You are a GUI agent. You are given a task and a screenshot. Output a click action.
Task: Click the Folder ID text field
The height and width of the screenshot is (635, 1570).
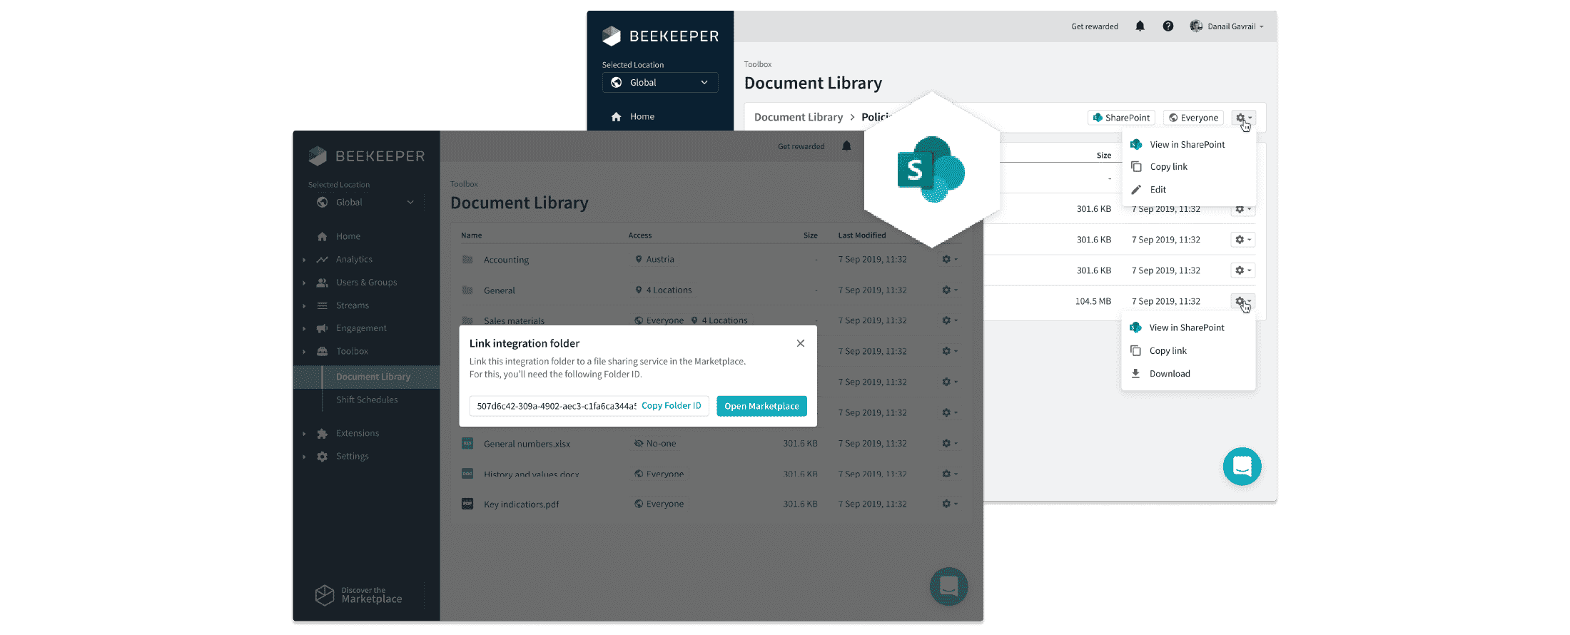pyautogui.click(x=555, y=406)
